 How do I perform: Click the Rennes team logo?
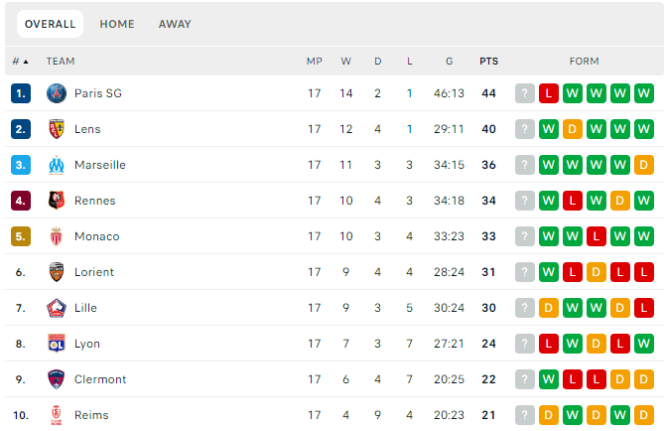pos(56,201)
